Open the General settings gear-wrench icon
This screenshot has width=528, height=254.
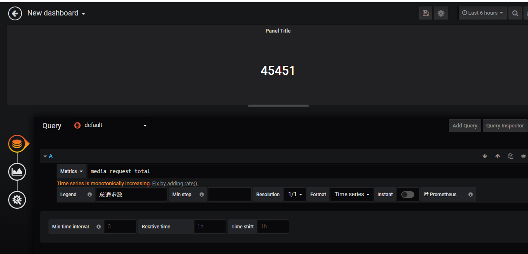pyautogui.click(x=17, y=200)
